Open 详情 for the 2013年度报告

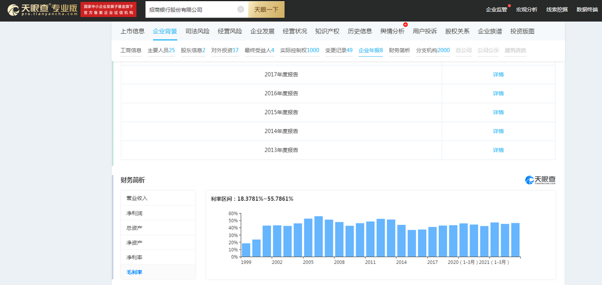coord(498,150)
